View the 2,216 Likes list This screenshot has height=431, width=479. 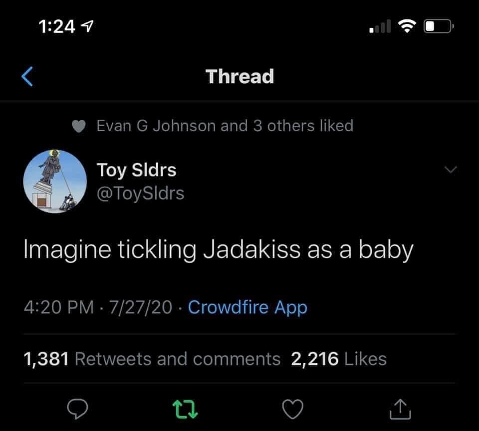[338, 359]
